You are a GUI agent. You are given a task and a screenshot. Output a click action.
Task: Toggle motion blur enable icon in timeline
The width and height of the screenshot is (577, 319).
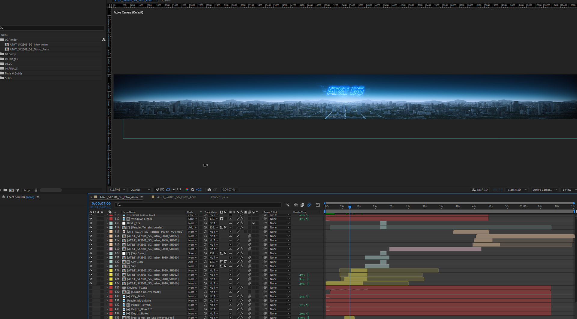[x=309, y=205]
